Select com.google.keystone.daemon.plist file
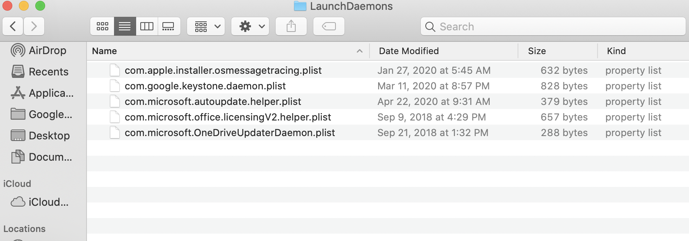 (x=205, y=86)
